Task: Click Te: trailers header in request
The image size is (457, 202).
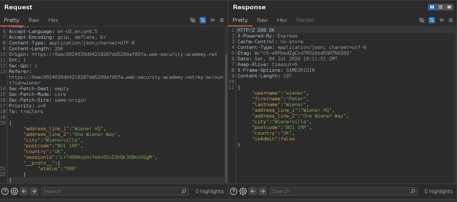Action: pos(26,111)
